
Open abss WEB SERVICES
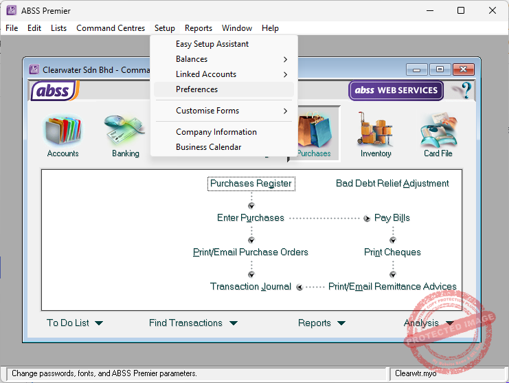(396, 91)
